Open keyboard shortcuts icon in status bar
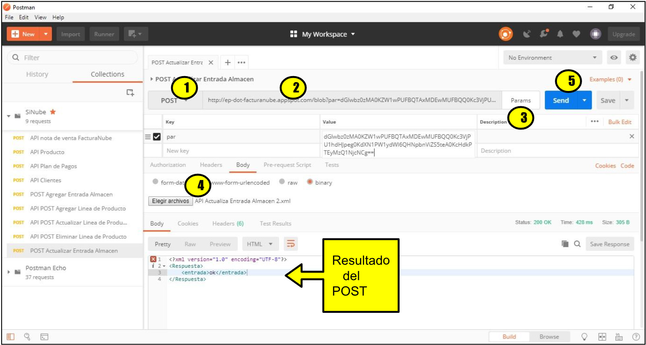The width and height of the screenshot is (646, 345). pos(619,337)
